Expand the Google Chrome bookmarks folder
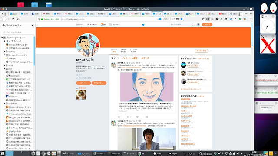This screenshot has width=278, height=156. (5, 55)
